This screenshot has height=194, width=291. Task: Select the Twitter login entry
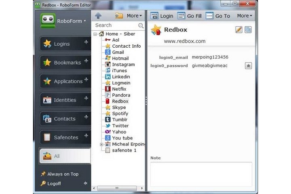117,126
